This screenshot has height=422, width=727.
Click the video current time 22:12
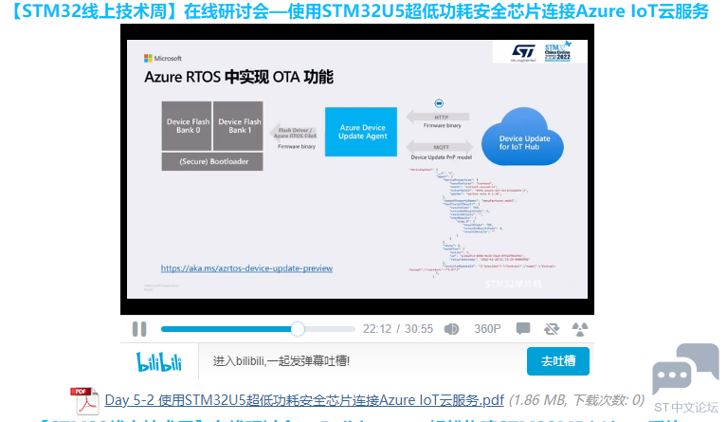click(x=377, y=329)
